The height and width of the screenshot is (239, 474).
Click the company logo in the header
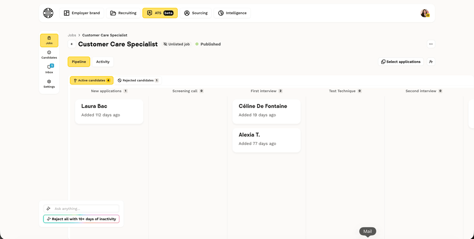[x=48, y=13]
